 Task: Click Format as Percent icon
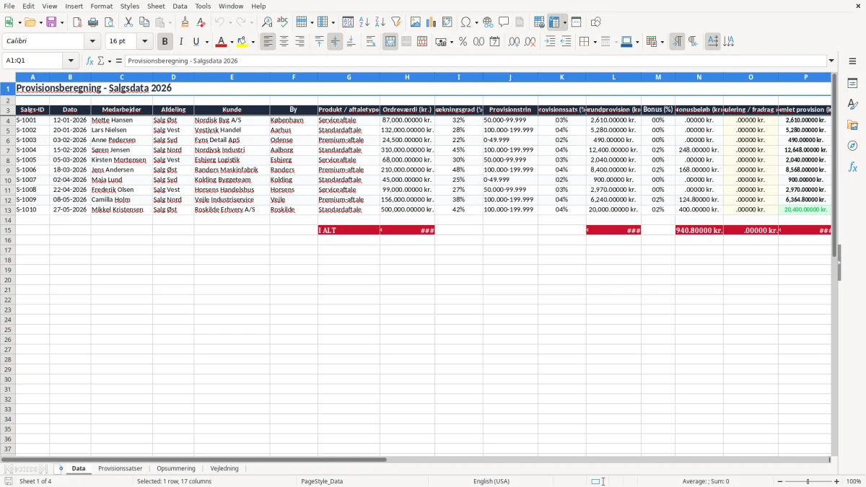point(463,42)
